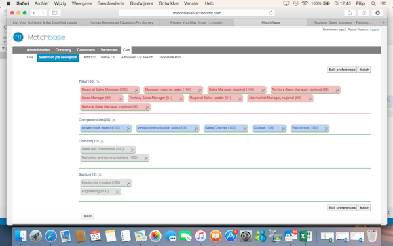
Task: Open the Administration menu
Action: tap(39, 50)
